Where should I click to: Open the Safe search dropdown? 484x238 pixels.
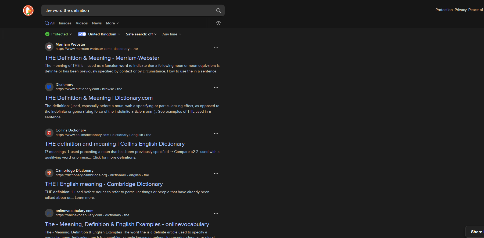click(x=141, y=34)
